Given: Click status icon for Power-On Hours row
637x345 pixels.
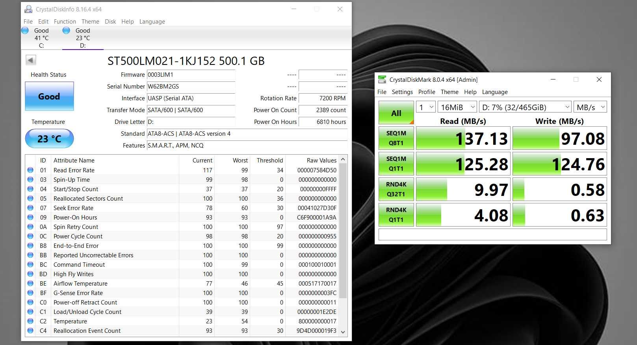Looking at the screenshot, I should (30, 217).
